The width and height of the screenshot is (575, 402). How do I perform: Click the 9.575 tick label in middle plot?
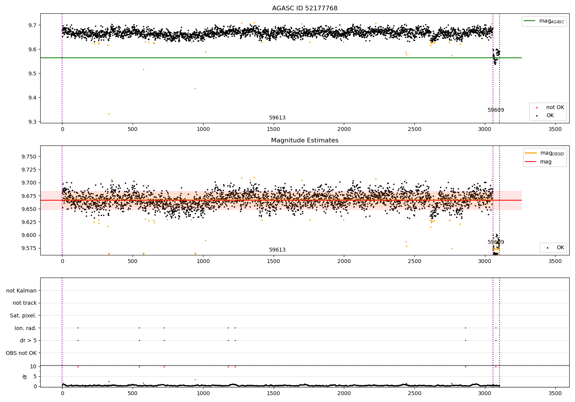point(28,248)
